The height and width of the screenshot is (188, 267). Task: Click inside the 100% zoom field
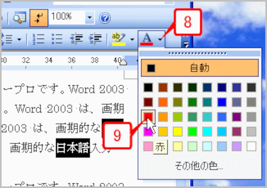click(67, 17)
